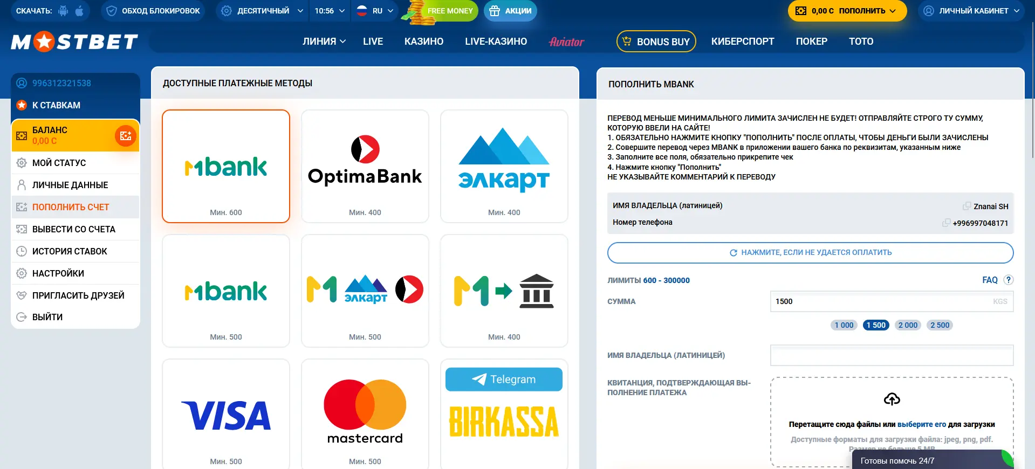The width and height of the screenshot is (1035, 469).
Task: Expand the ДЕСЯТИЧНЫЙ odds format dropdown
Action: click(x=262, y=11)
